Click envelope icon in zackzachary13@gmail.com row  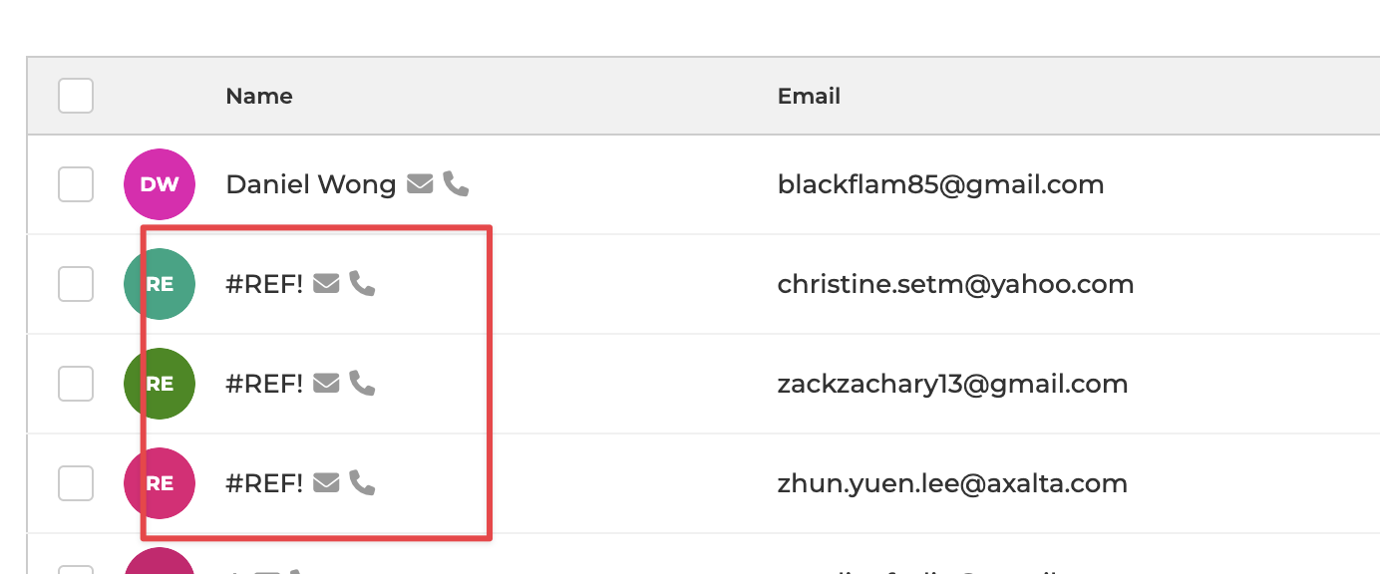326,384
